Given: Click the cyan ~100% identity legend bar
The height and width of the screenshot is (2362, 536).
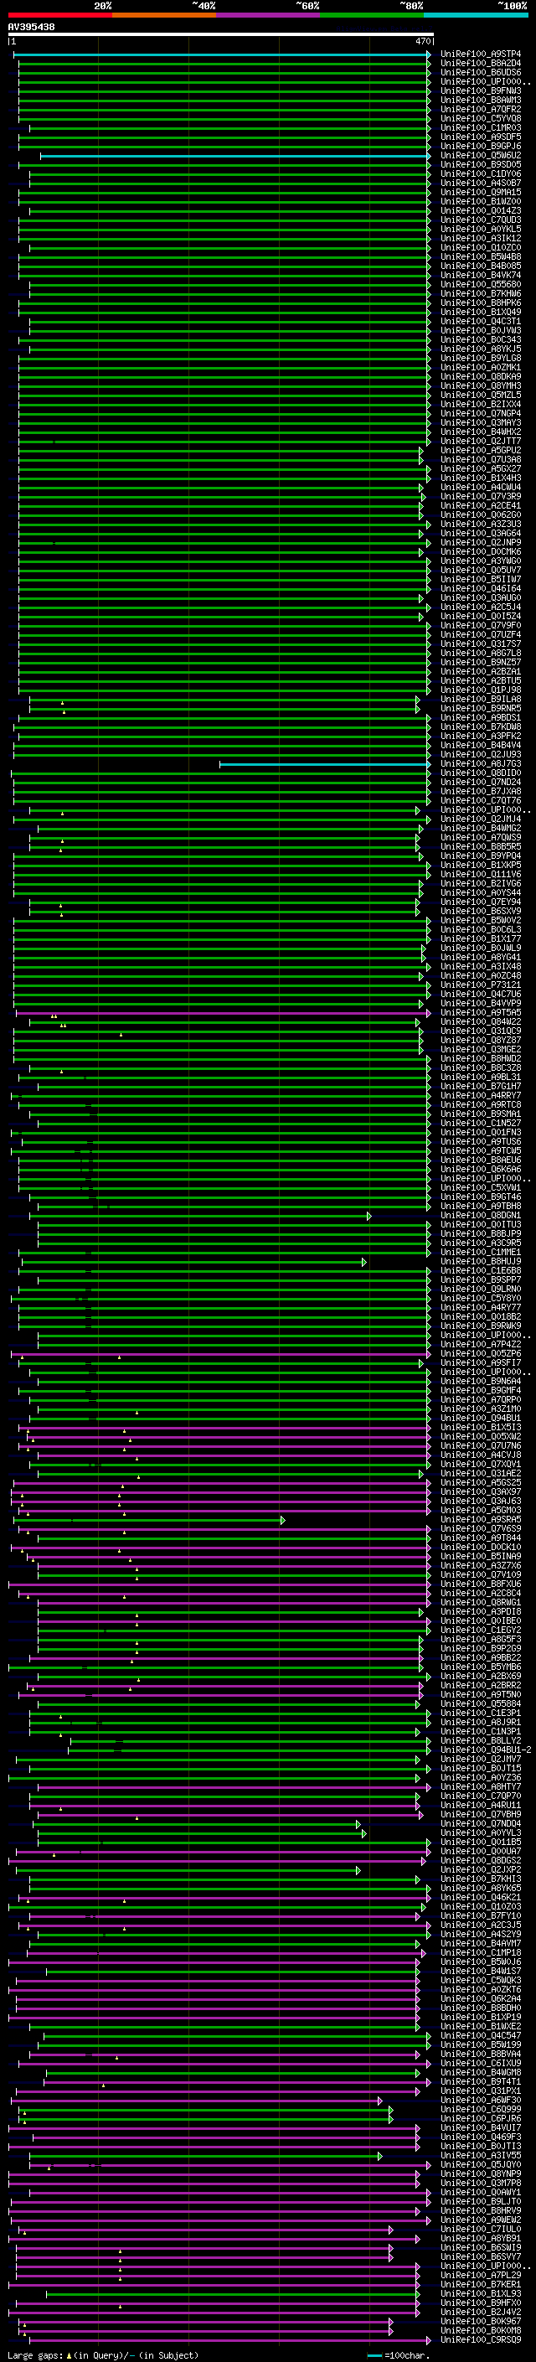Looking at the screenshot, I should point(476,15).
